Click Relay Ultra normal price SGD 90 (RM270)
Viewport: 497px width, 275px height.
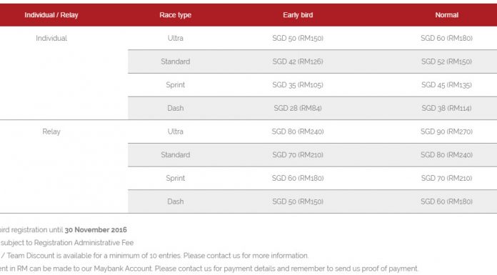[446, 131]
